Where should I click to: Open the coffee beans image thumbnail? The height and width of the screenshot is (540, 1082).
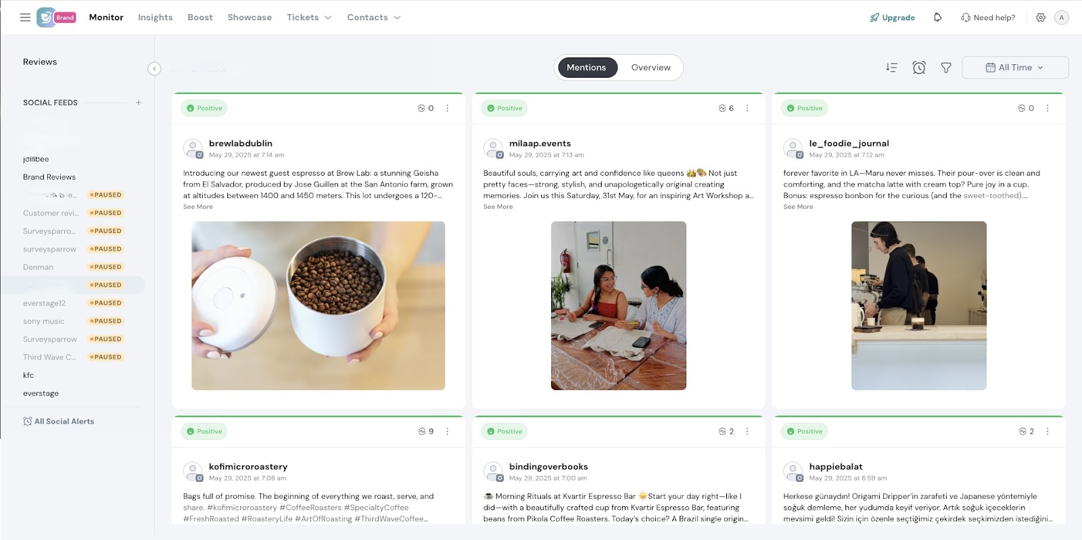(x=318, y=305)
